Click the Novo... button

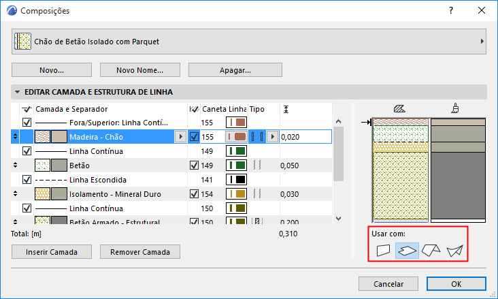(x=52, y=70)
